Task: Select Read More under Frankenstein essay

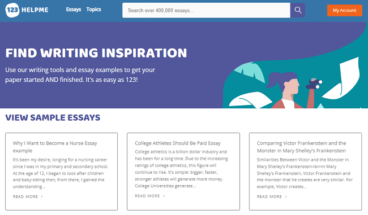Action: click(269, 197)
